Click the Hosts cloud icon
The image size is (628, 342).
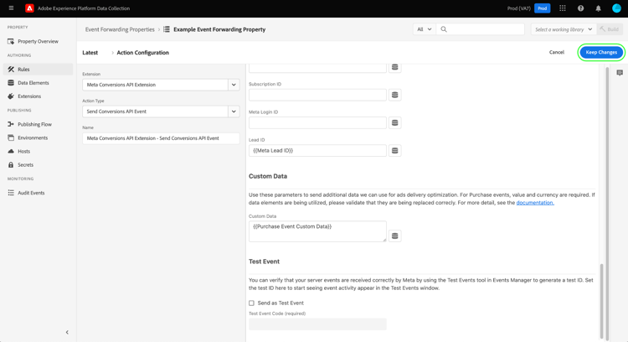click(x=11, y=151)
